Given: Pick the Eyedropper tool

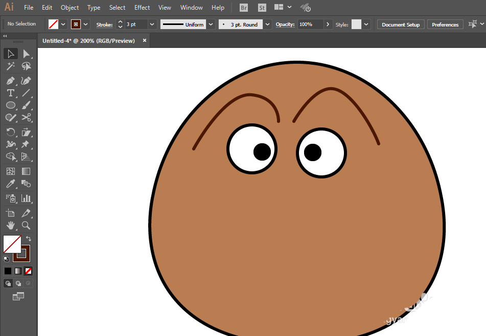Looking at the screenshot, I should pos(10,184).
